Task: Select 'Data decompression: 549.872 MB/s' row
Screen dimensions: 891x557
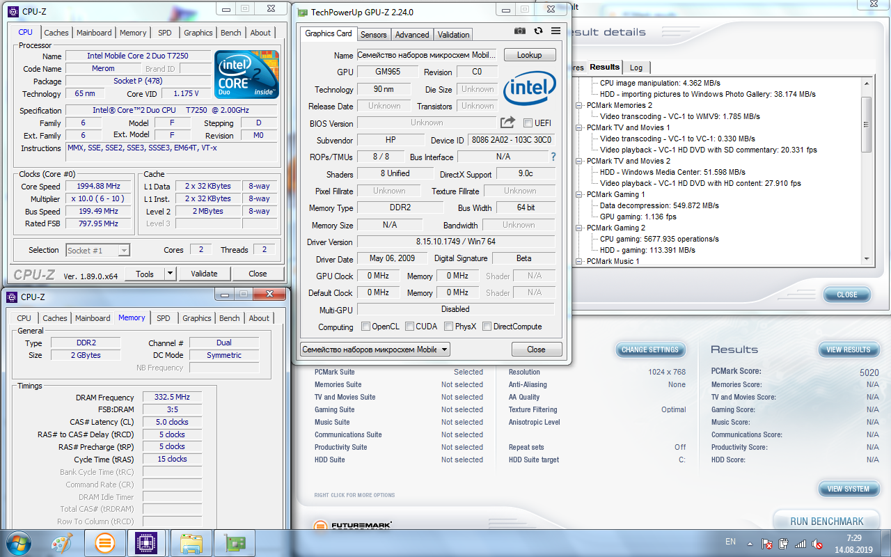Action: click(x=659, y=205)
